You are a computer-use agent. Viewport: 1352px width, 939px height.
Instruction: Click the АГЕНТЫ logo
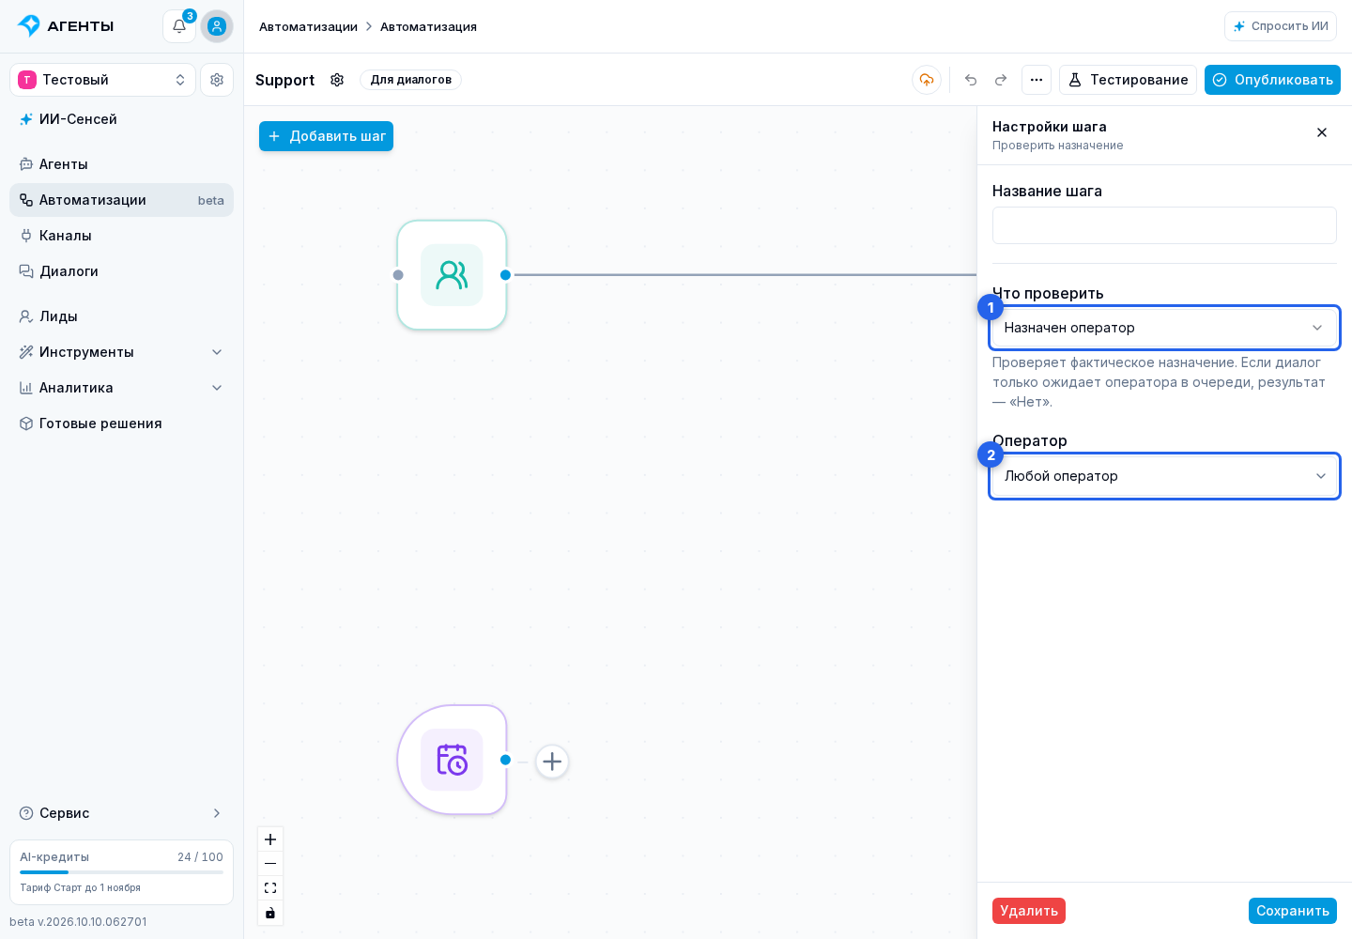pos(66,26)
